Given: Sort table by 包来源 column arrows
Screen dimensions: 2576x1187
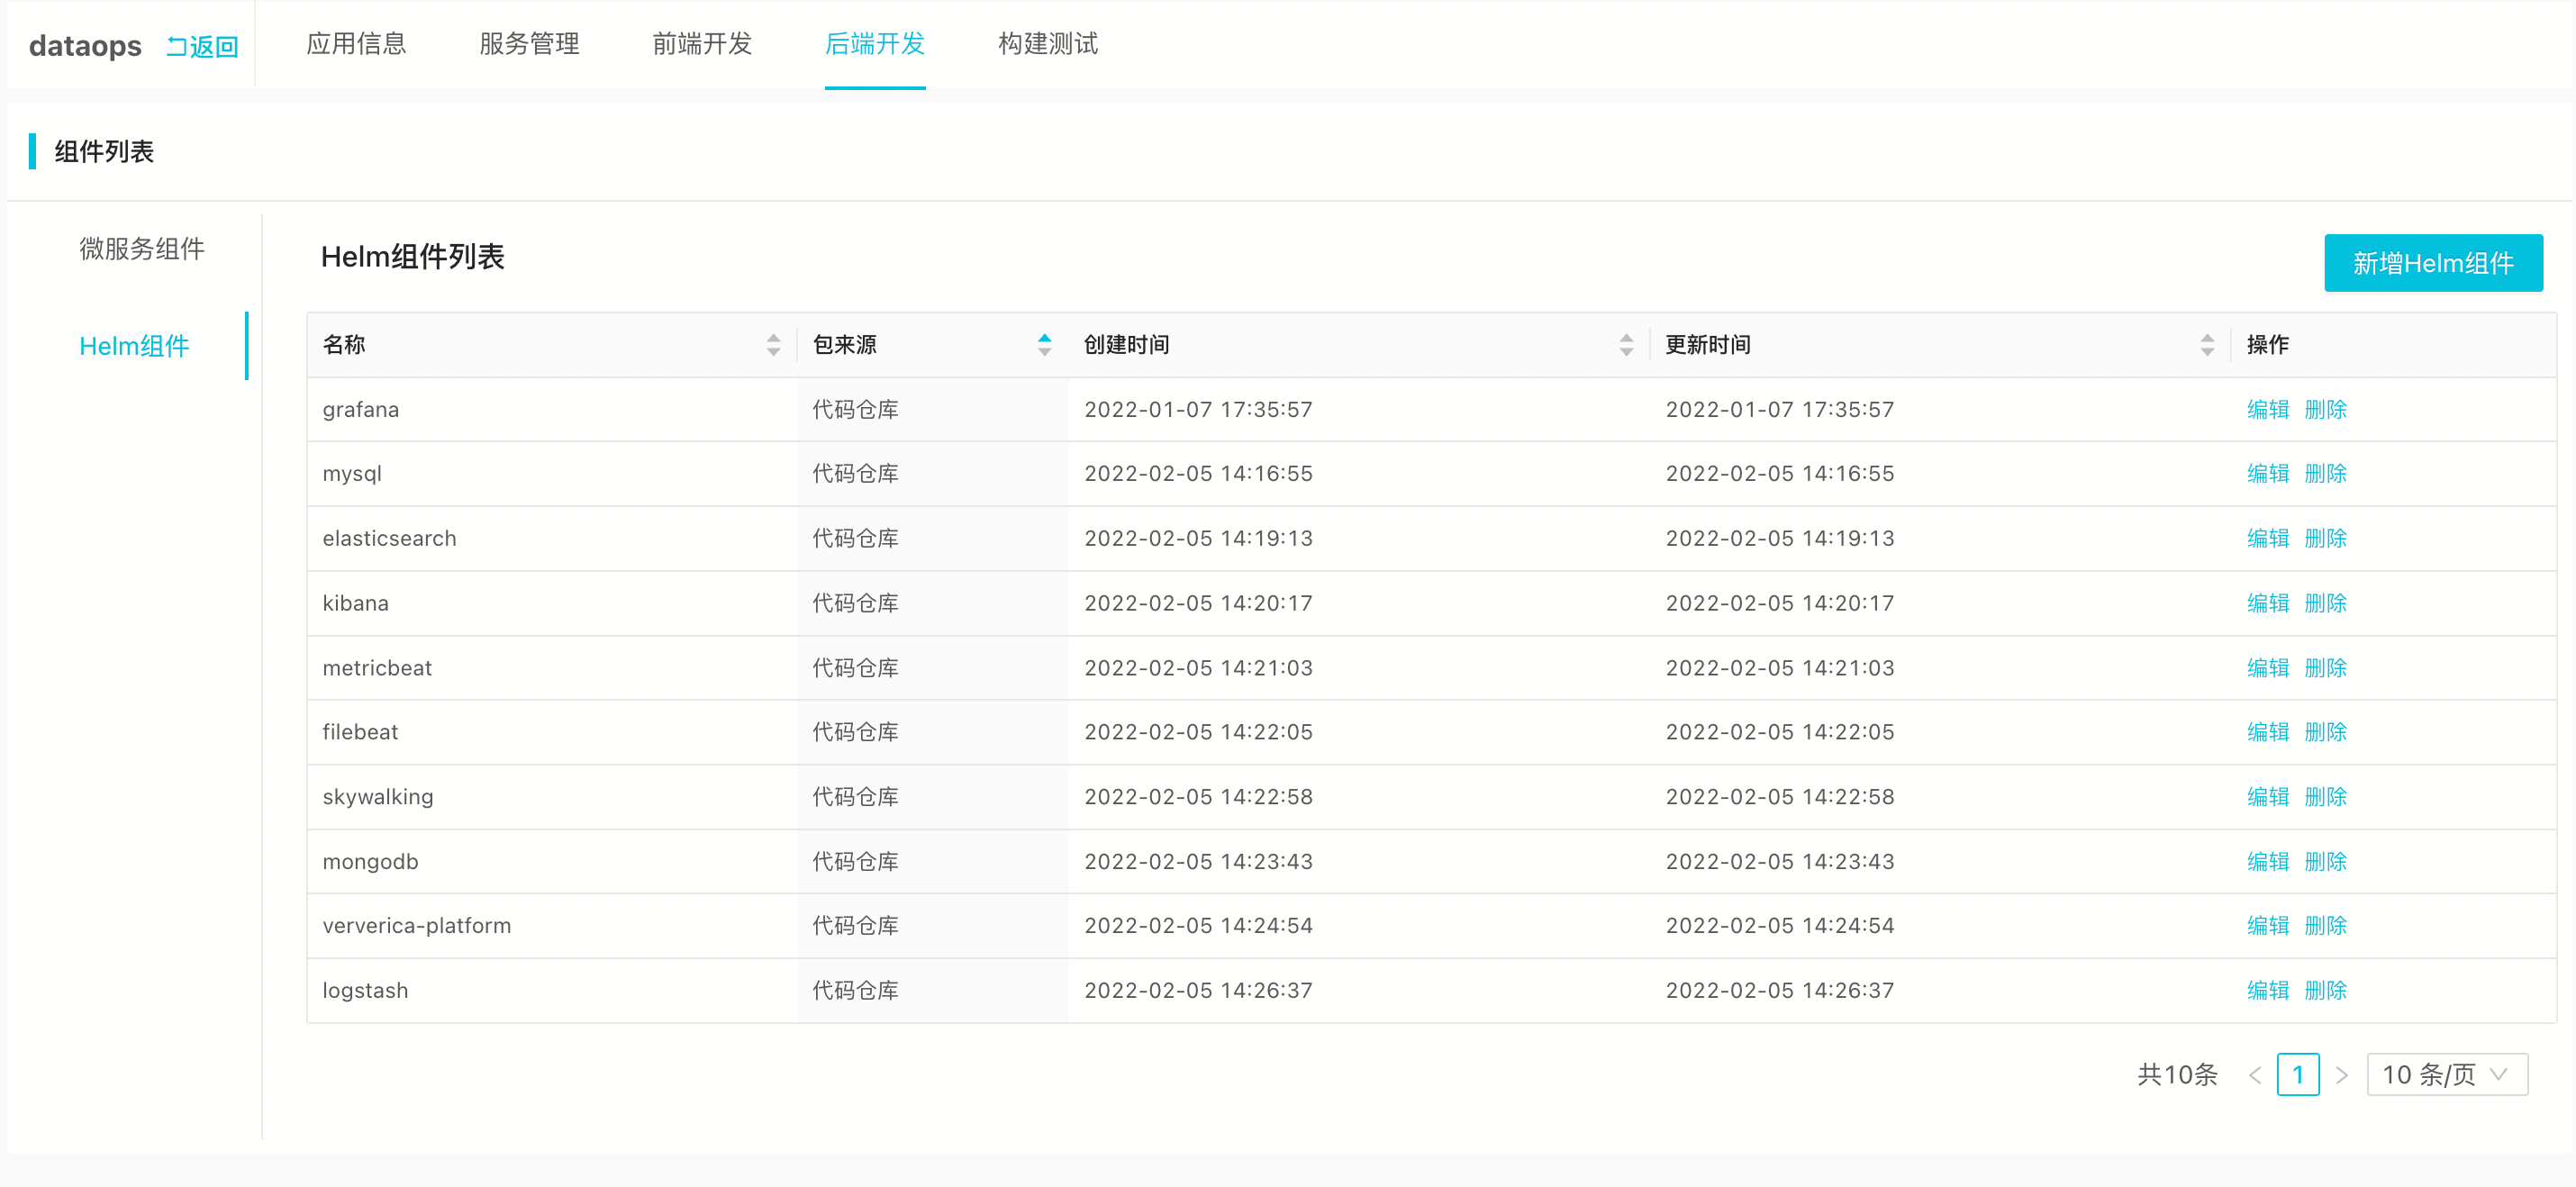Looking at the screenshot, I should (1044, 345).
